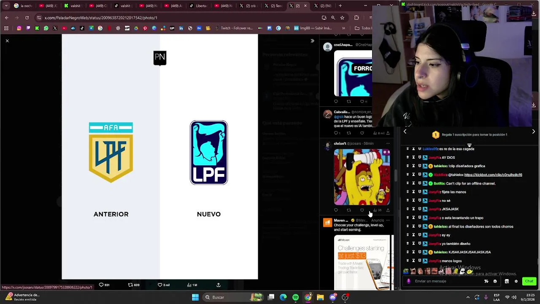Click the address bar URL

pyautogui.click(x=101, y=18)
